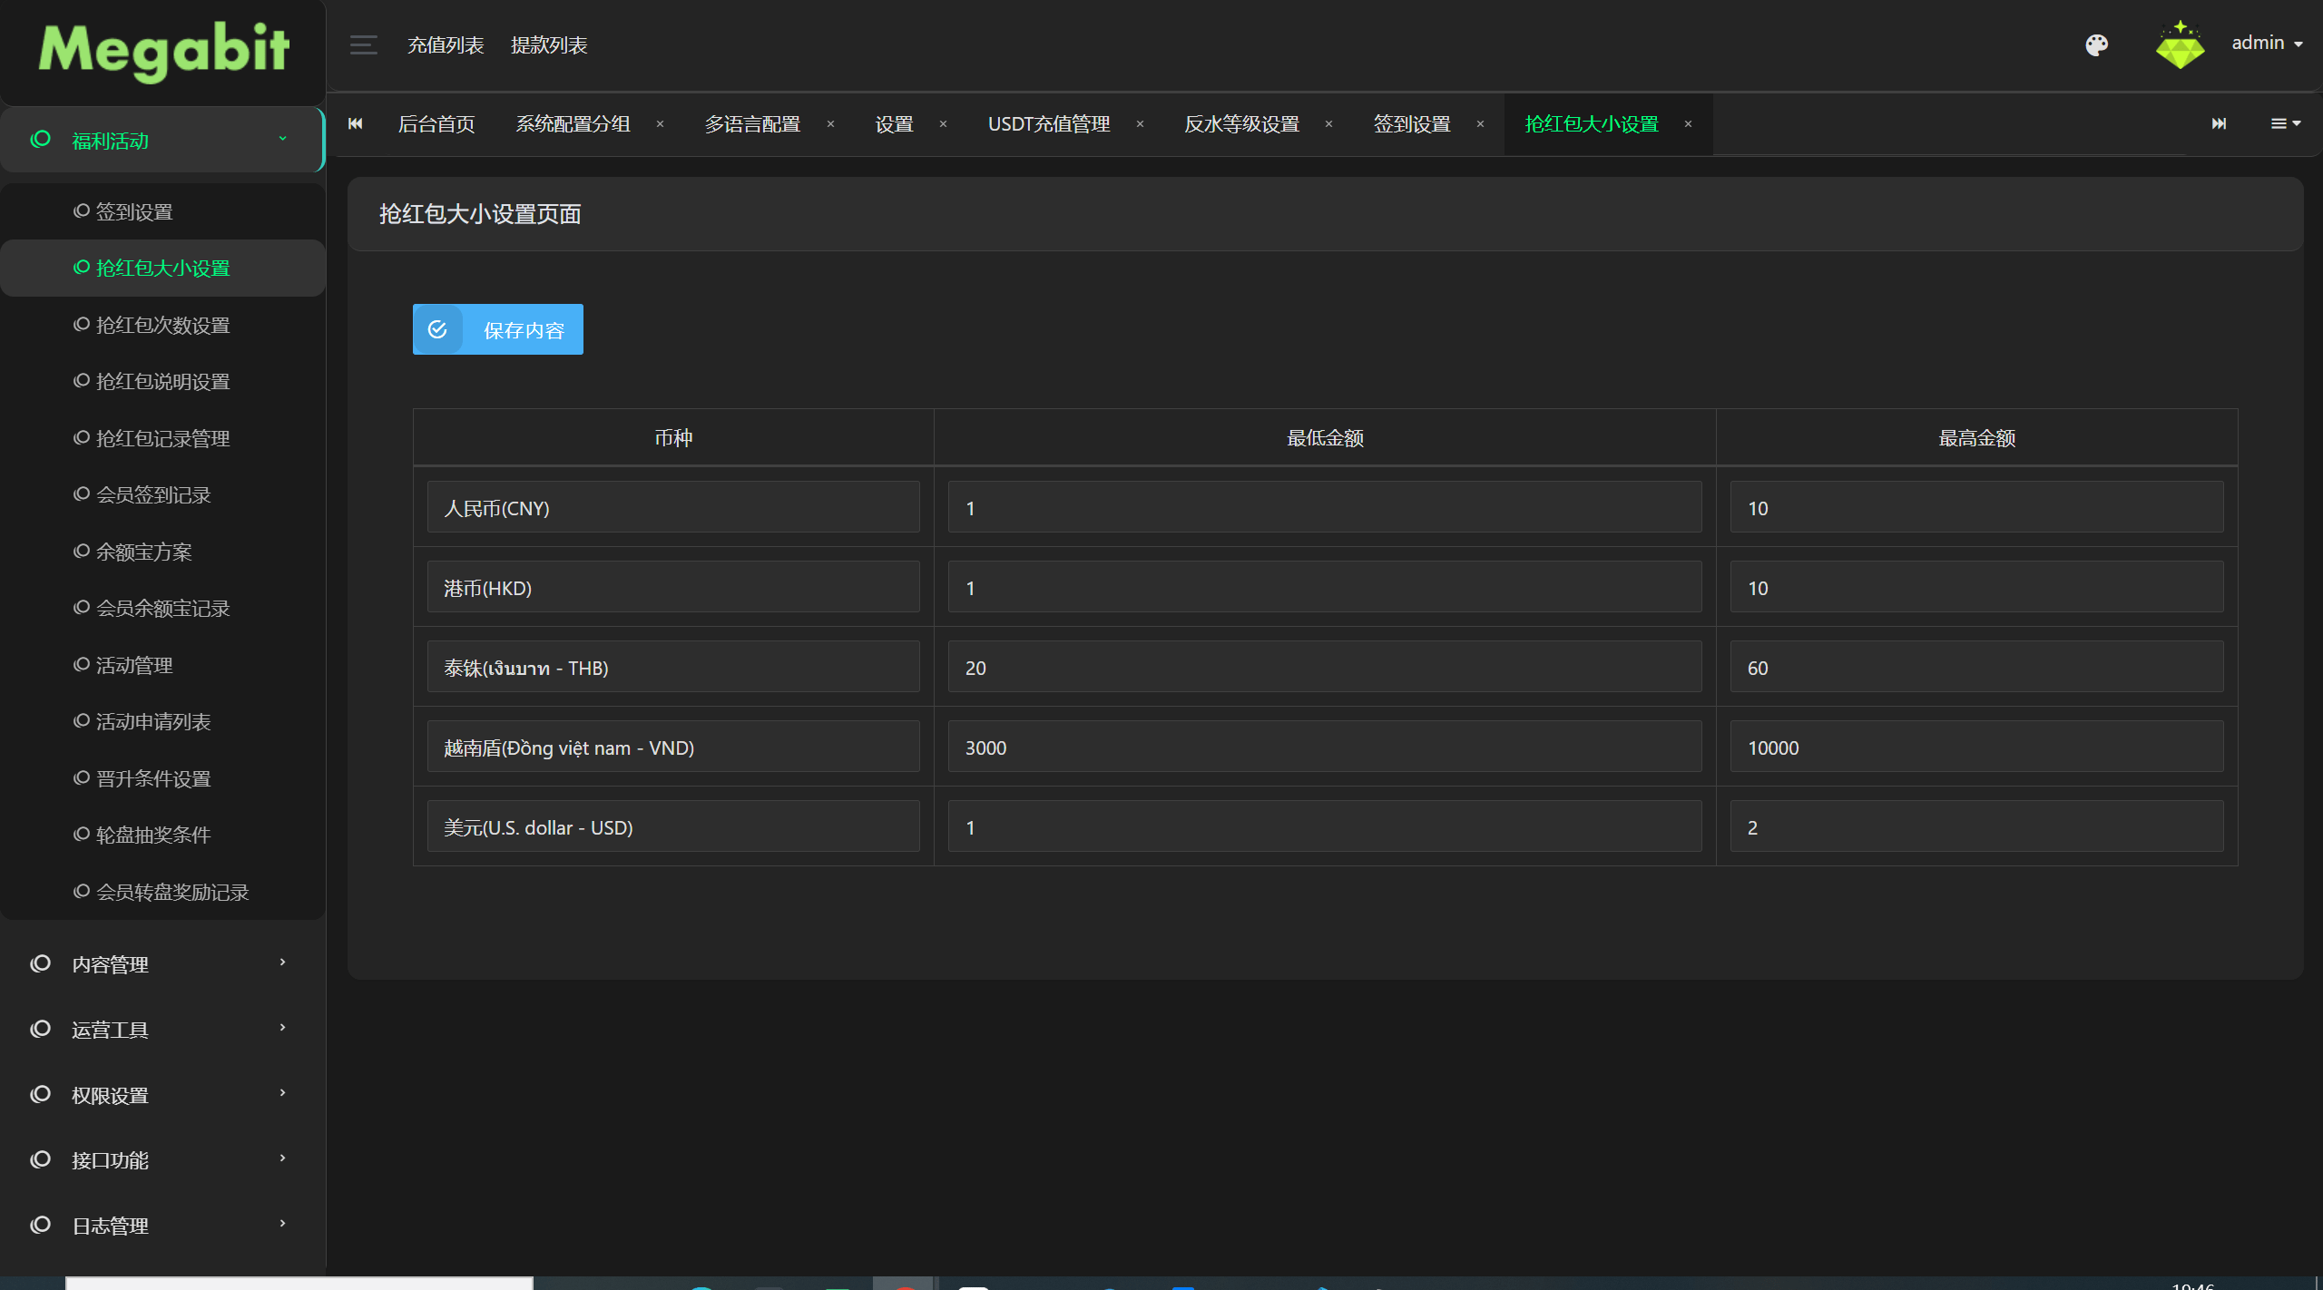Edit CNY maximum amount field
The width and height of the screenshot is (2323, 1290).
1976,507
